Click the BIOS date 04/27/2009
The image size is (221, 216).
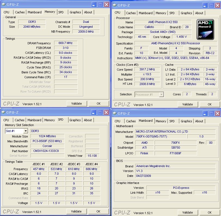click(x=175, y=176)
